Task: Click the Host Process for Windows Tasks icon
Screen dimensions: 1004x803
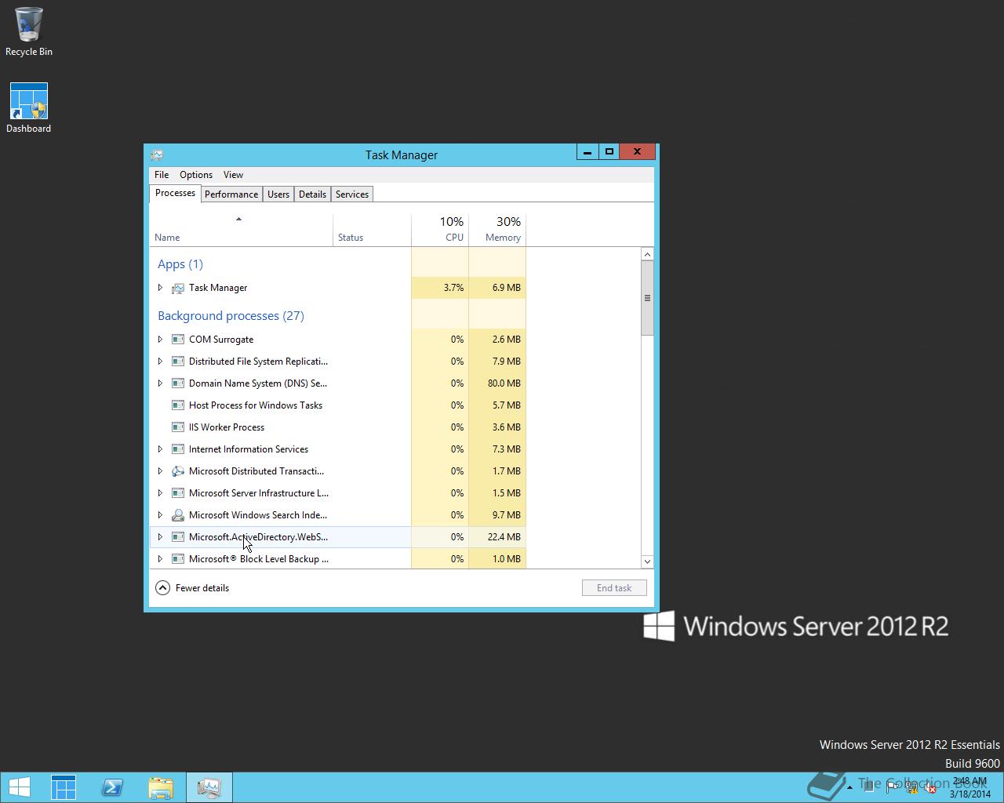Action: [x=178, y=405]
